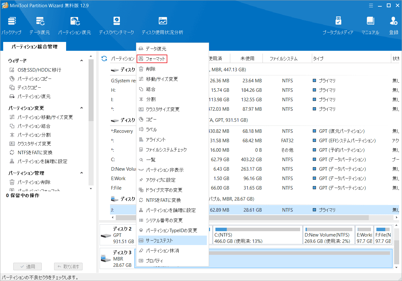Choose 一覧 from the context menu

point(172,160)
